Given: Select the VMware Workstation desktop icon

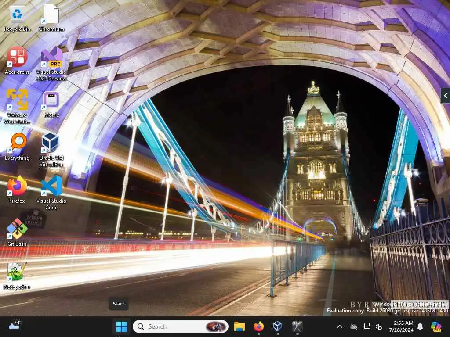Looking at the screenshot, I should tap(17, 107).
